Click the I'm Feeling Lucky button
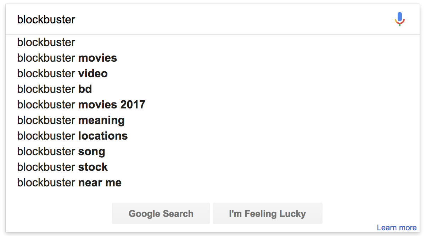 coord(268,213)
